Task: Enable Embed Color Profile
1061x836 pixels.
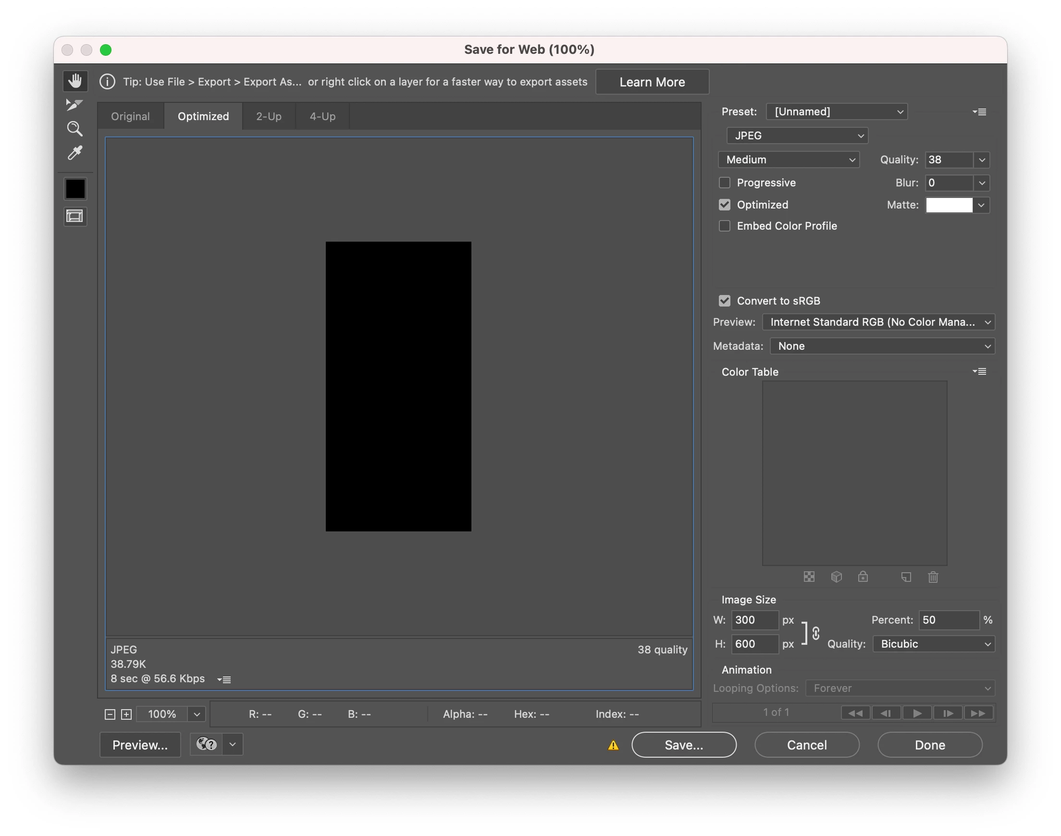Action: 724,226
